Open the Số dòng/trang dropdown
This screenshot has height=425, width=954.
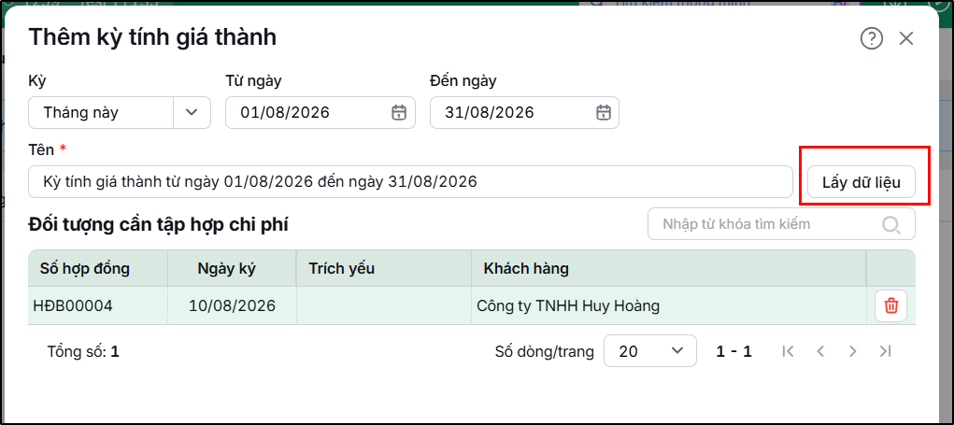pyautogui.click(x=649, y=351)
